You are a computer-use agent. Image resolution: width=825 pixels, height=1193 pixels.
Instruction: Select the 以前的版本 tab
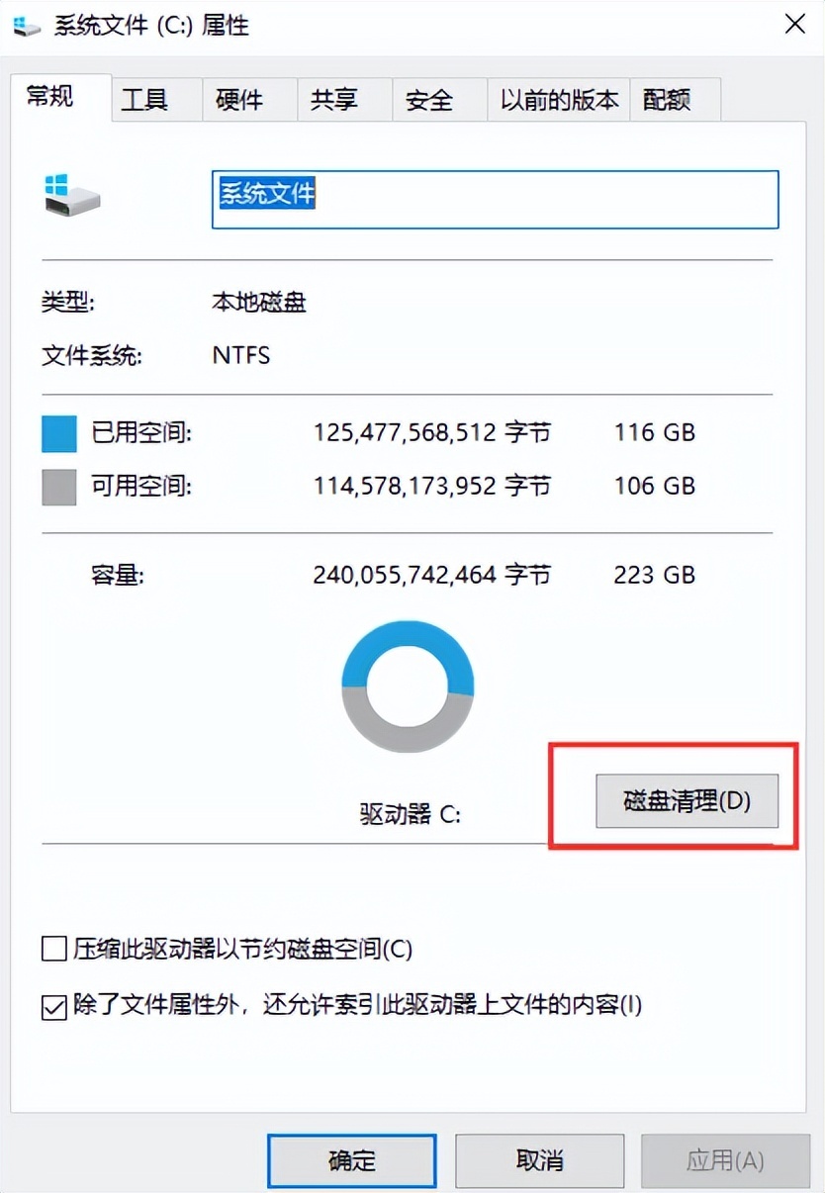point(559,100)
